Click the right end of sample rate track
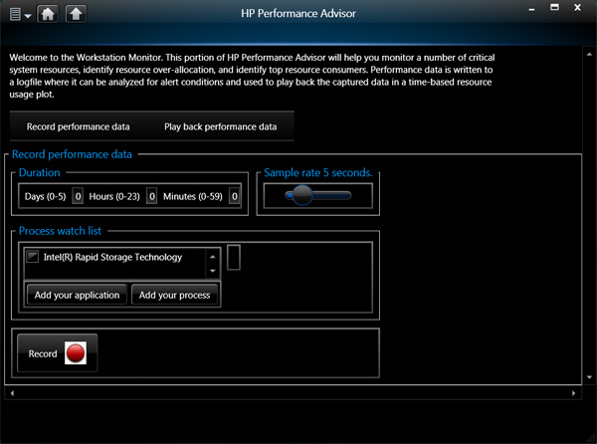597x444 pixels. (x=346, y=196)
